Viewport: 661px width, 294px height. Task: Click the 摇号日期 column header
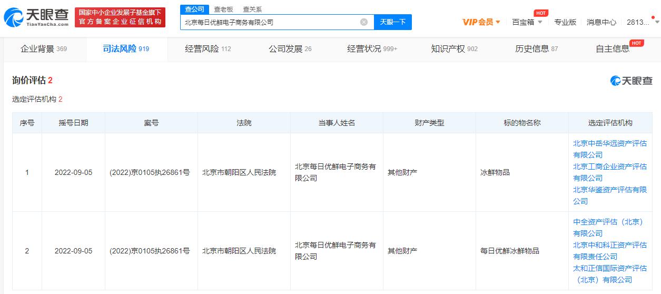[x=73, y=123]
